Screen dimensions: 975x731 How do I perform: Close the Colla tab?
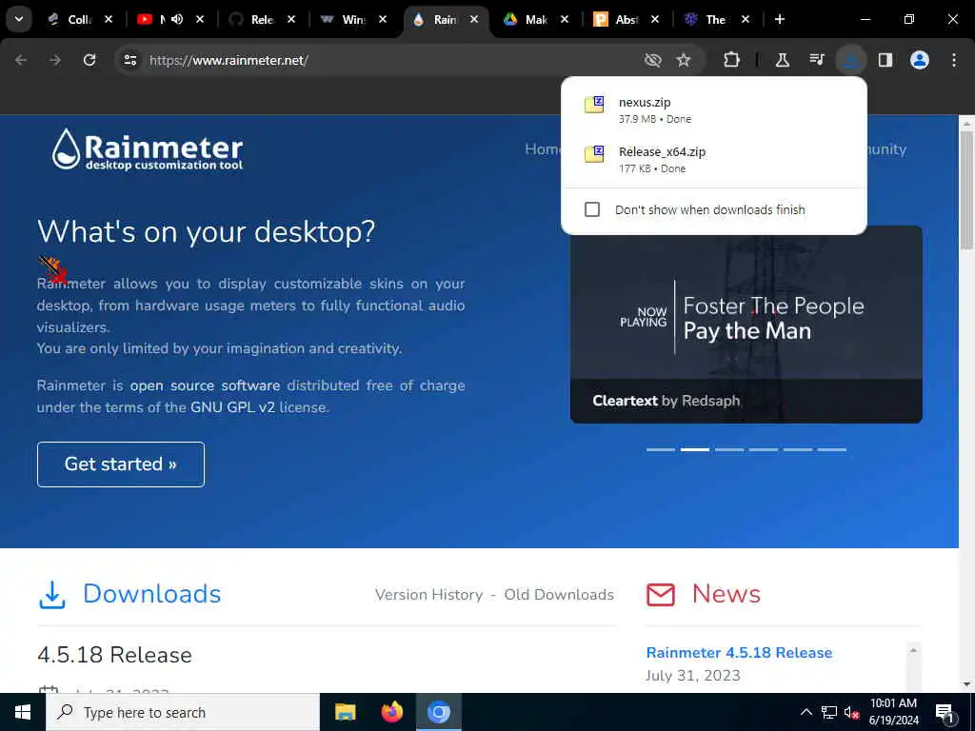(x=109, y=19)
